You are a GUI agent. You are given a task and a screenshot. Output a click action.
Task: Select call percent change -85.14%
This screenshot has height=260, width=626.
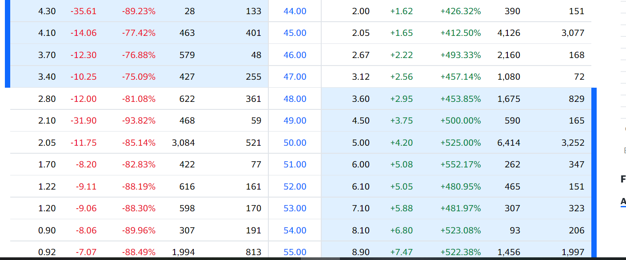[139, 143]
